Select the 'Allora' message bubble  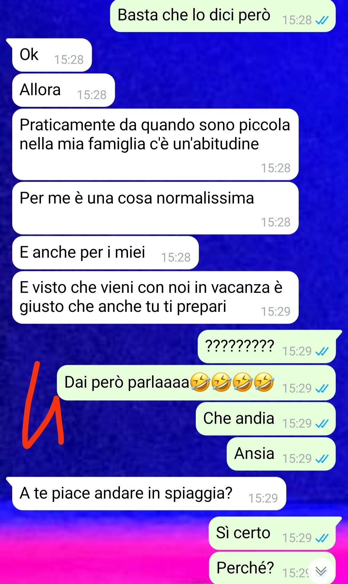pyautogui.click(x=63, y=90)
